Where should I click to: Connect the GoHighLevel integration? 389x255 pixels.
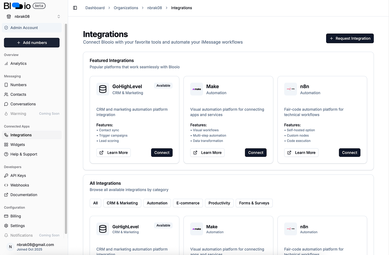162,152
